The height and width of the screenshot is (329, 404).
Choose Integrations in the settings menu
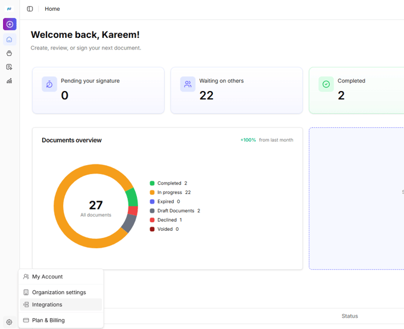47,305
